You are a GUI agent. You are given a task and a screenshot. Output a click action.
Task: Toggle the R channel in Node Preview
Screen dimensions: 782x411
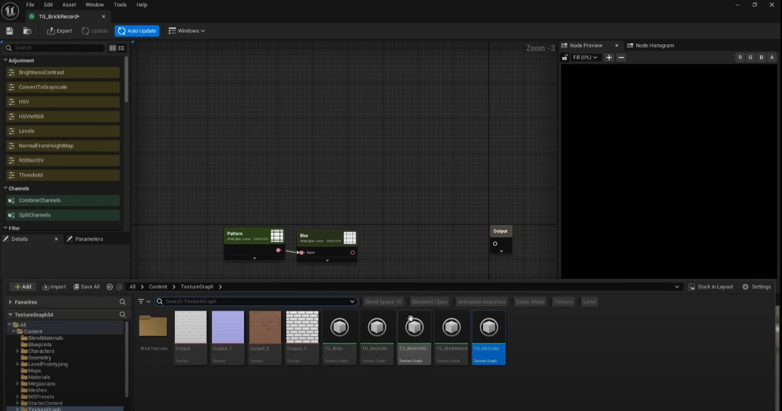click(740, 58)
